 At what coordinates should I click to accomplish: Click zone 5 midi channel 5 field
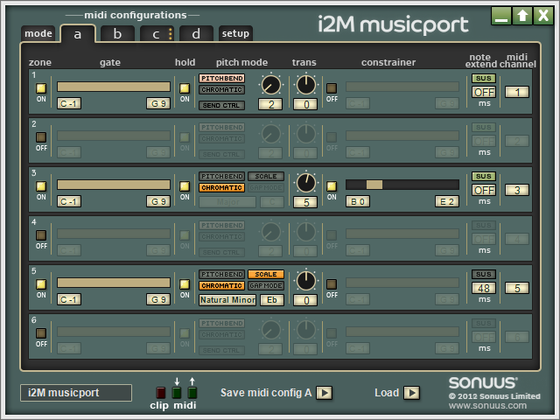(x=517, y=288)
